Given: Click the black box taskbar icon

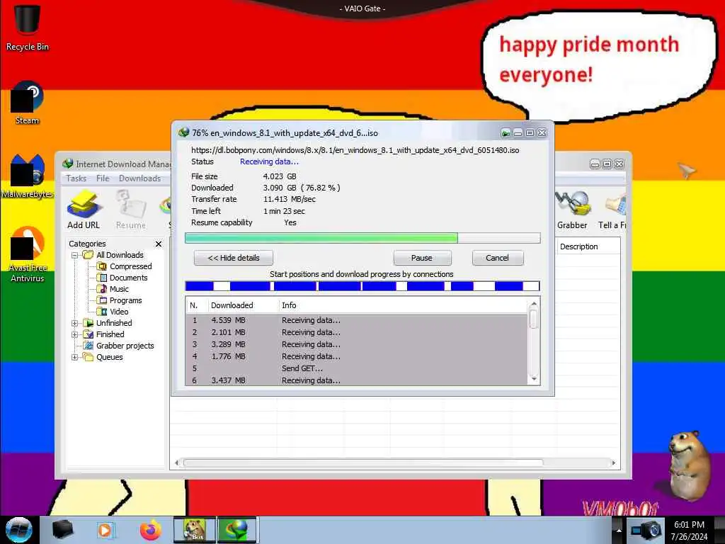Looking at the screenshot, I should point(62,530).
